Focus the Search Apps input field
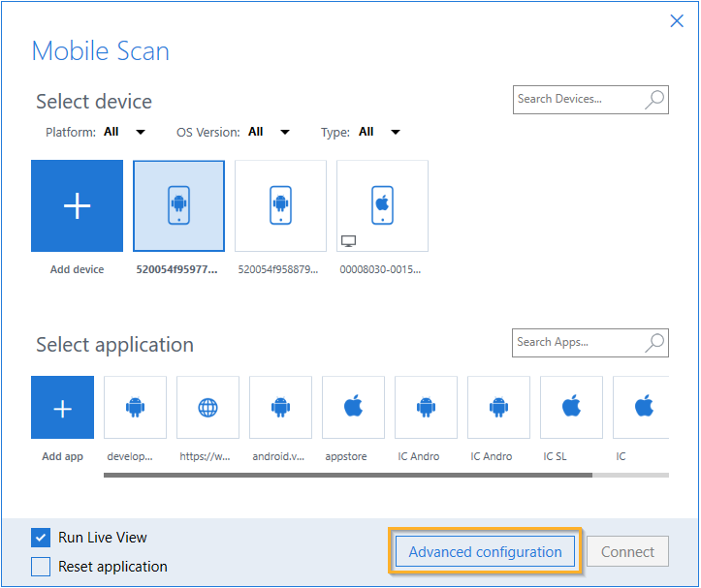The width and height of the screenshot is (701, 588). pyautogui.click(x=576, y=342)
